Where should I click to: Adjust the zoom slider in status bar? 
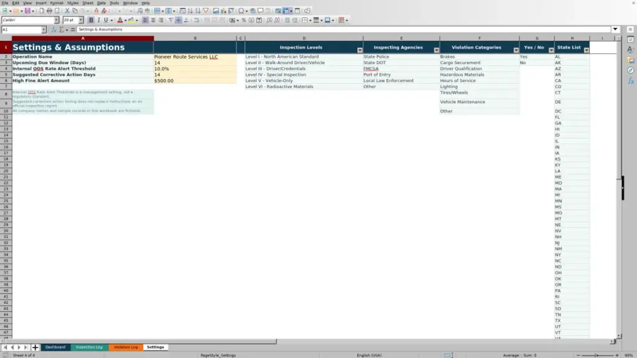597,356
